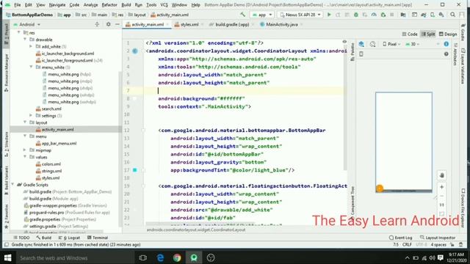Open the profiler gauge icon in toolbar
Viewport: 470px width, 264px height.
pos(374,15)
